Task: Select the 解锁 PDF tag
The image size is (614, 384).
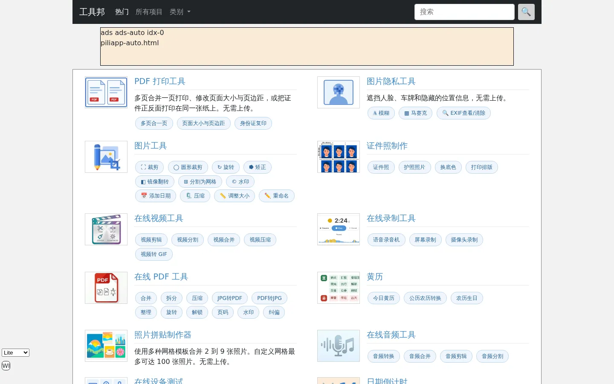Action: [197, 312]
